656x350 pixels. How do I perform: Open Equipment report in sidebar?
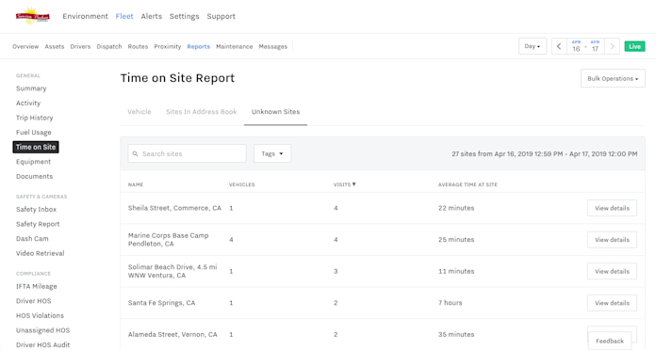click(33, 162)
